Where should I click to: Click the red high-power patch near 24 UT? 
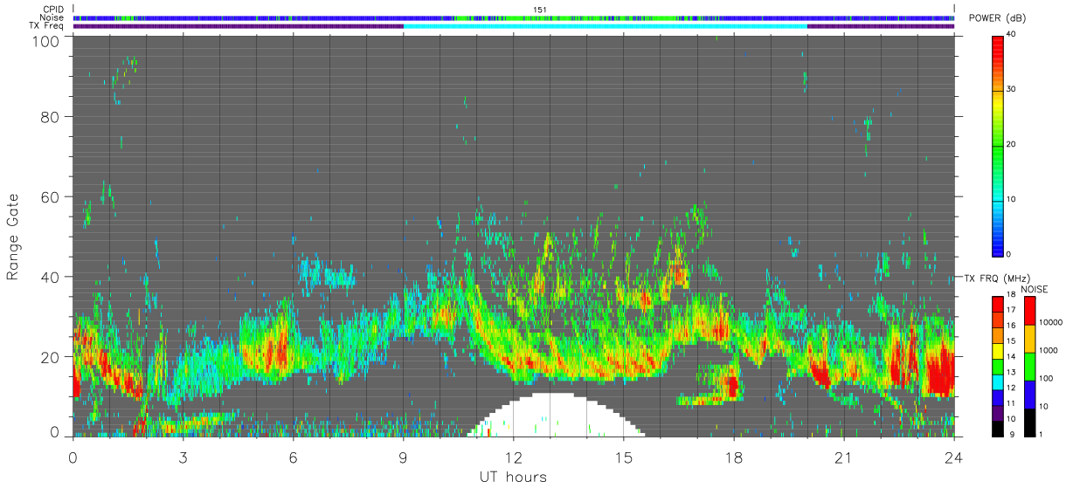pos(940,371)
